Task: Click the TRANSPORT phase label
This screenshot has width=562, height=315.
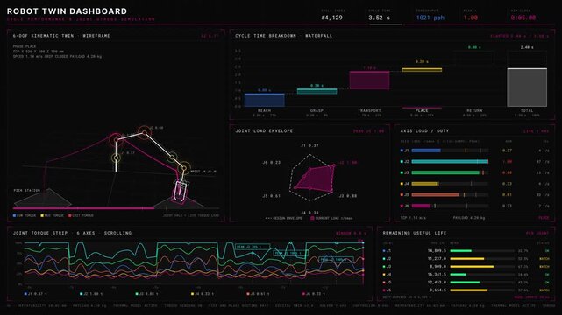Action: coord(369,110)
